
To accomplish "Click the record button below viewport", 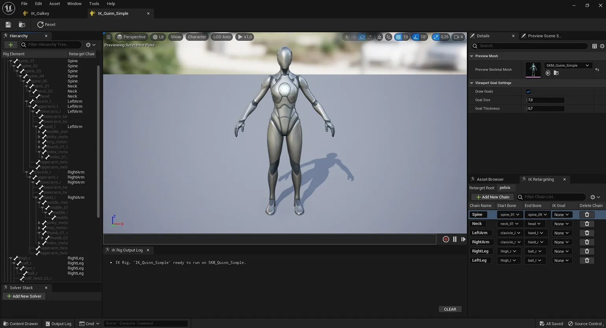I will pos(445,239).
